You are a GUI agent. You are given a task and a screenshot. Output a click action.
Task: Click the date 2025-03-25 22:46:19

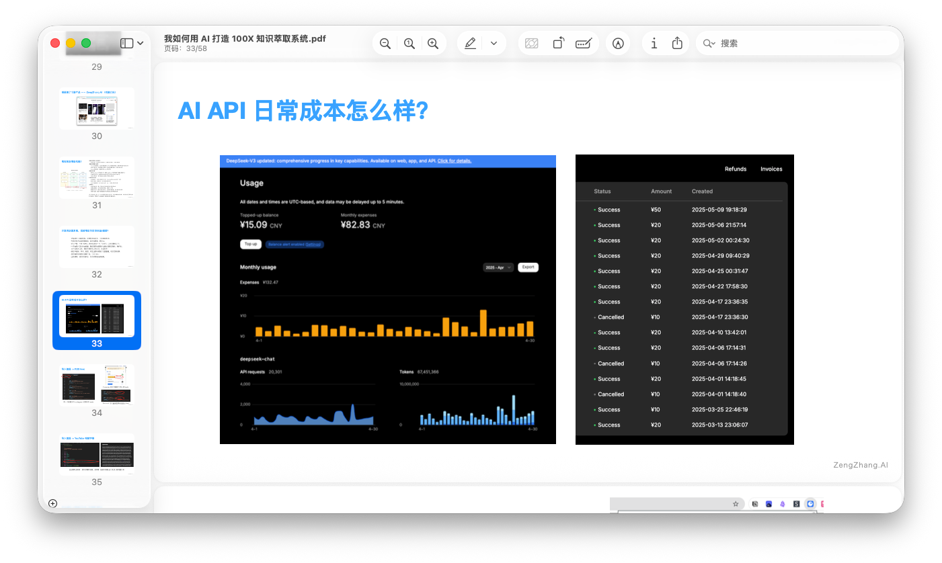click(x=720, y=409)
